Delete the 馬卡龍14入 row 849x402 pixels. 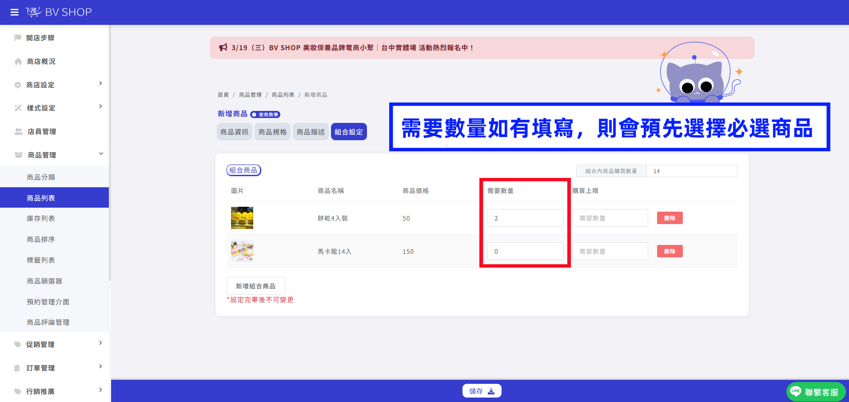pos(670,251)
